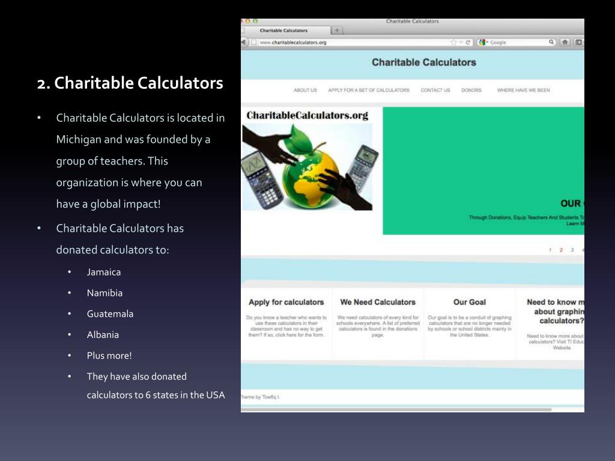Click the Apply for calculators heading
Viewport: 615px width, 461px height.
click(286, 303)
